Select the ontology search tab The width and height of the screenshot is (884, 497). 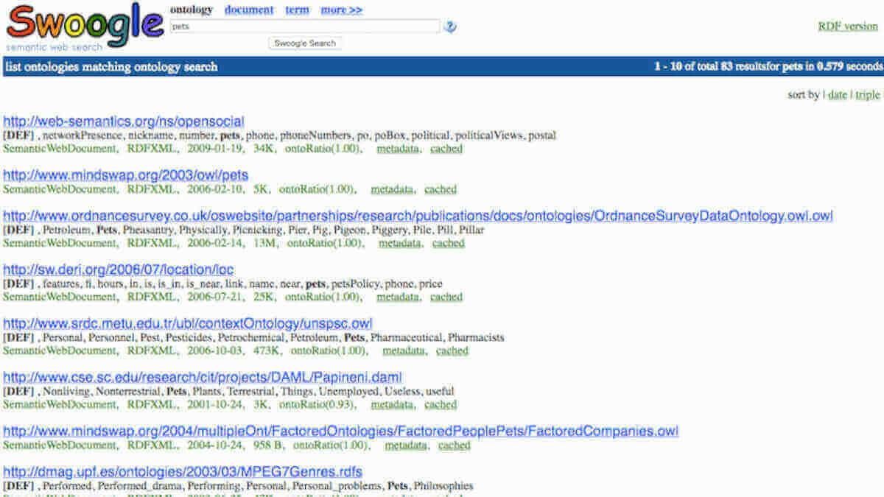pos(192,10)
